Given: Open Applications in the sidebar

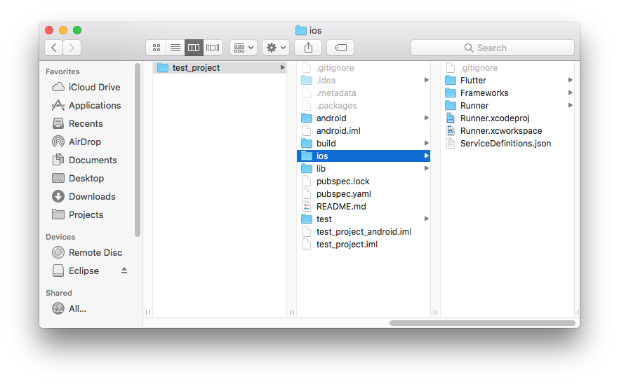Looking at the screenshot, I should click(x=94, y=105).
